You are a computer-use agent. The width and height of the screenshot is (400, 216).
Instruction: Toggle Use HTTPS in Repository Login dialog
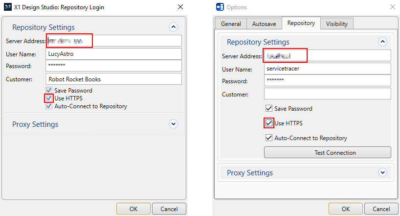point(49,98)
